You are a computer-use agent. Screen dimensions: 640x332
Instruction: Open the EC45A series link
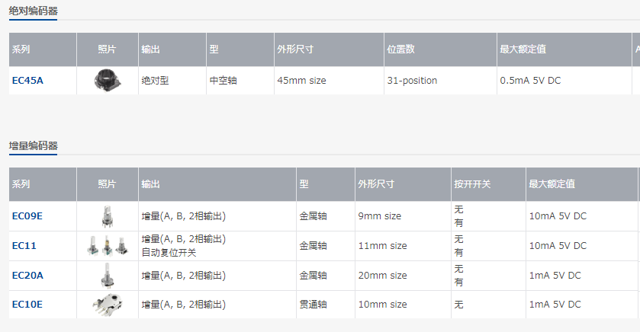coord(27,80)
